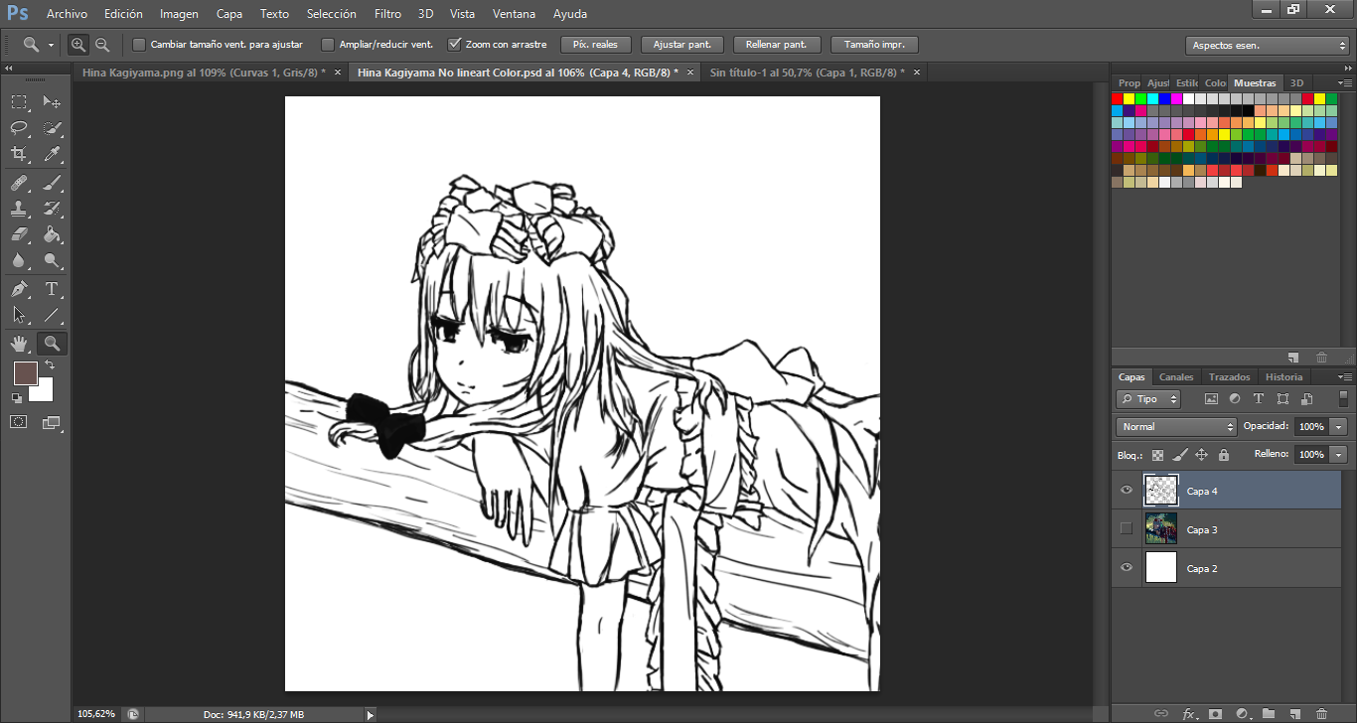Select the History Brush tool
This screenshot has height=723, width=1357.
pos(52,209)
